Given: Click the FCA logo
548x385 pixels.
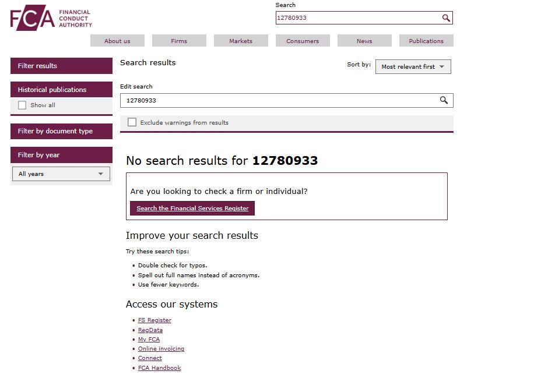Looking at the screenshot, I should click(x=51, y=18).
